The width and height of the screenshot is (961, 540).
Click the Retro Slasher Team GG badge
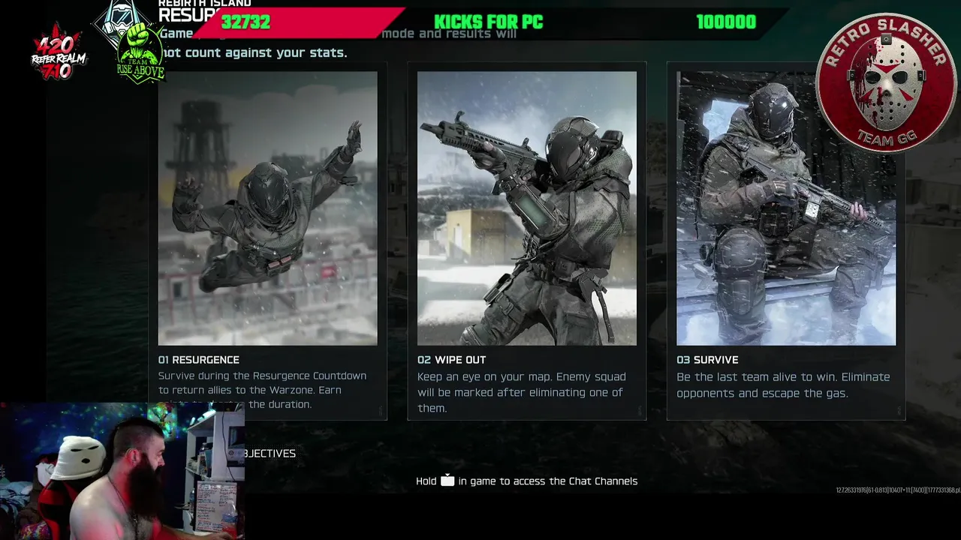coord(886,82)
